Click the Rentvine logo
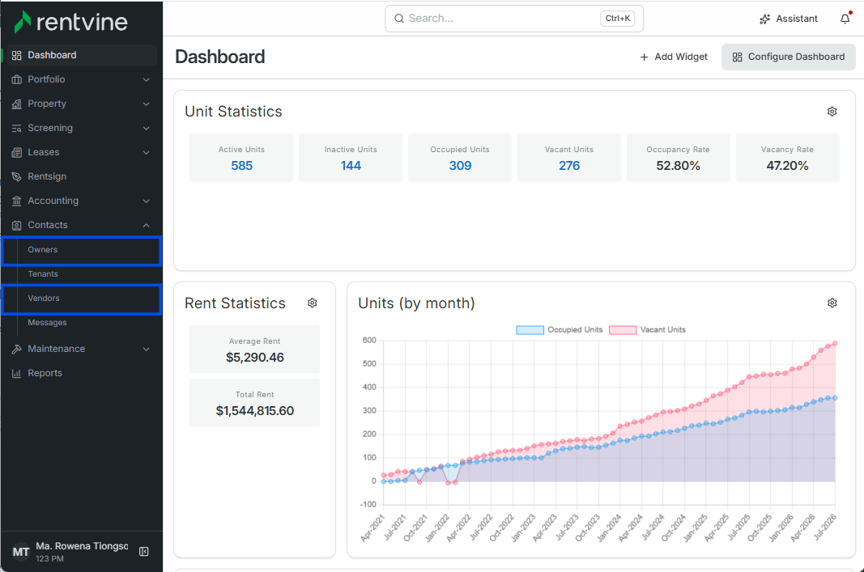The height and width of the screenshot is (572, 864). [x=70, y=22]
